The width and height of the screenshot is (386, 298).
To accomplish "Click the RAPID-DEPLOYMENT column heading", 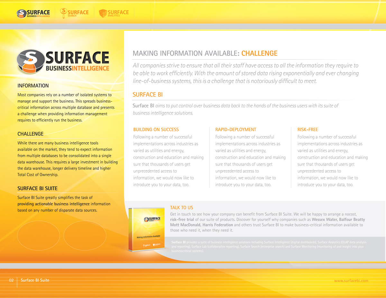I will 235,129.
